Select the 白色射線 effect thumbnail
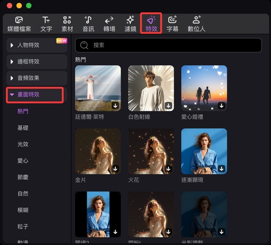The height and width of the screenshot is (245, 271). (151, 88)
